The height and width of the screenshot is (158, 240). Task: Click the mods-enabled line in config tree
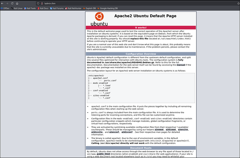pyautogui.click(x=100, y=83)
